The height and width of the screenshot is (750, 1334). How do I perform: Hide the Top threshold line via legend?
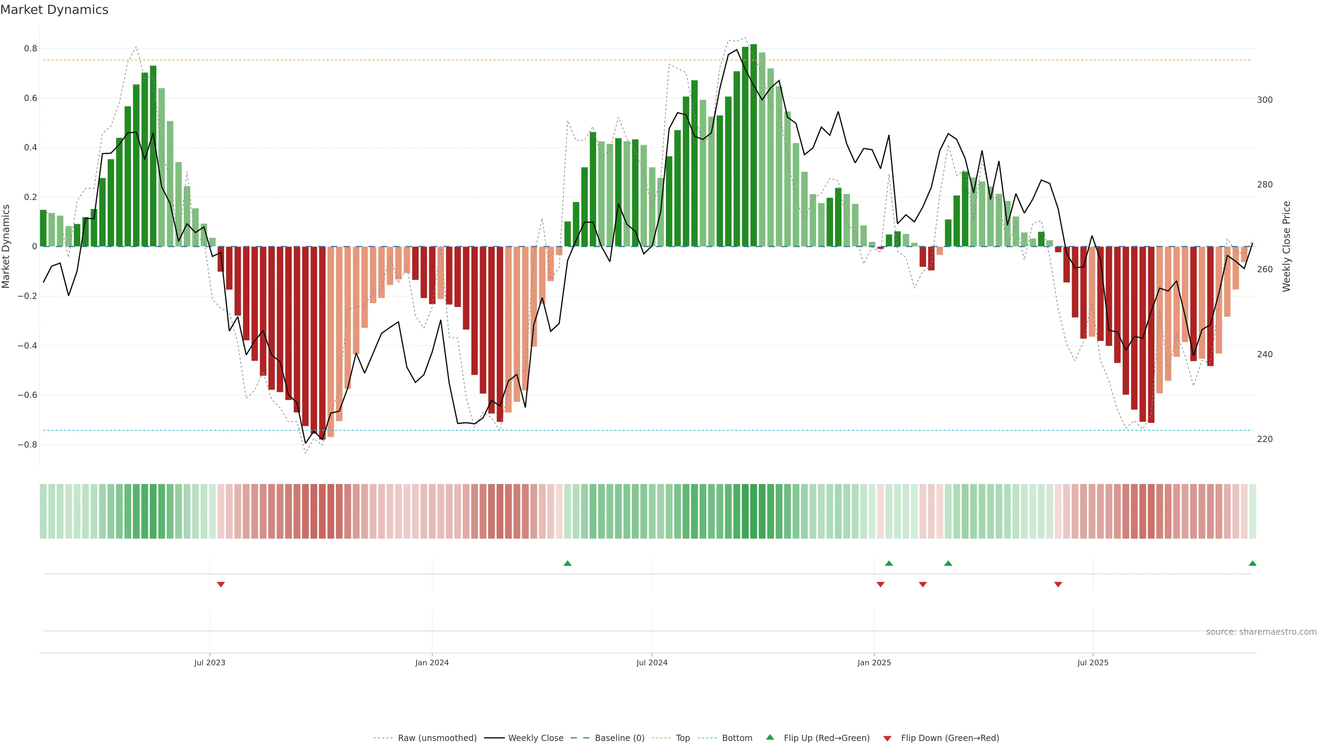[x=683, y=738]
